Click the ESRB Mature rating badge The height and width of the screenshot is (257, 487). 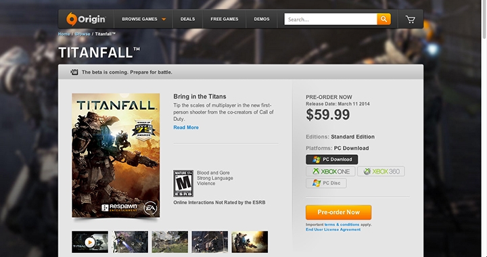tap(183, 183)
